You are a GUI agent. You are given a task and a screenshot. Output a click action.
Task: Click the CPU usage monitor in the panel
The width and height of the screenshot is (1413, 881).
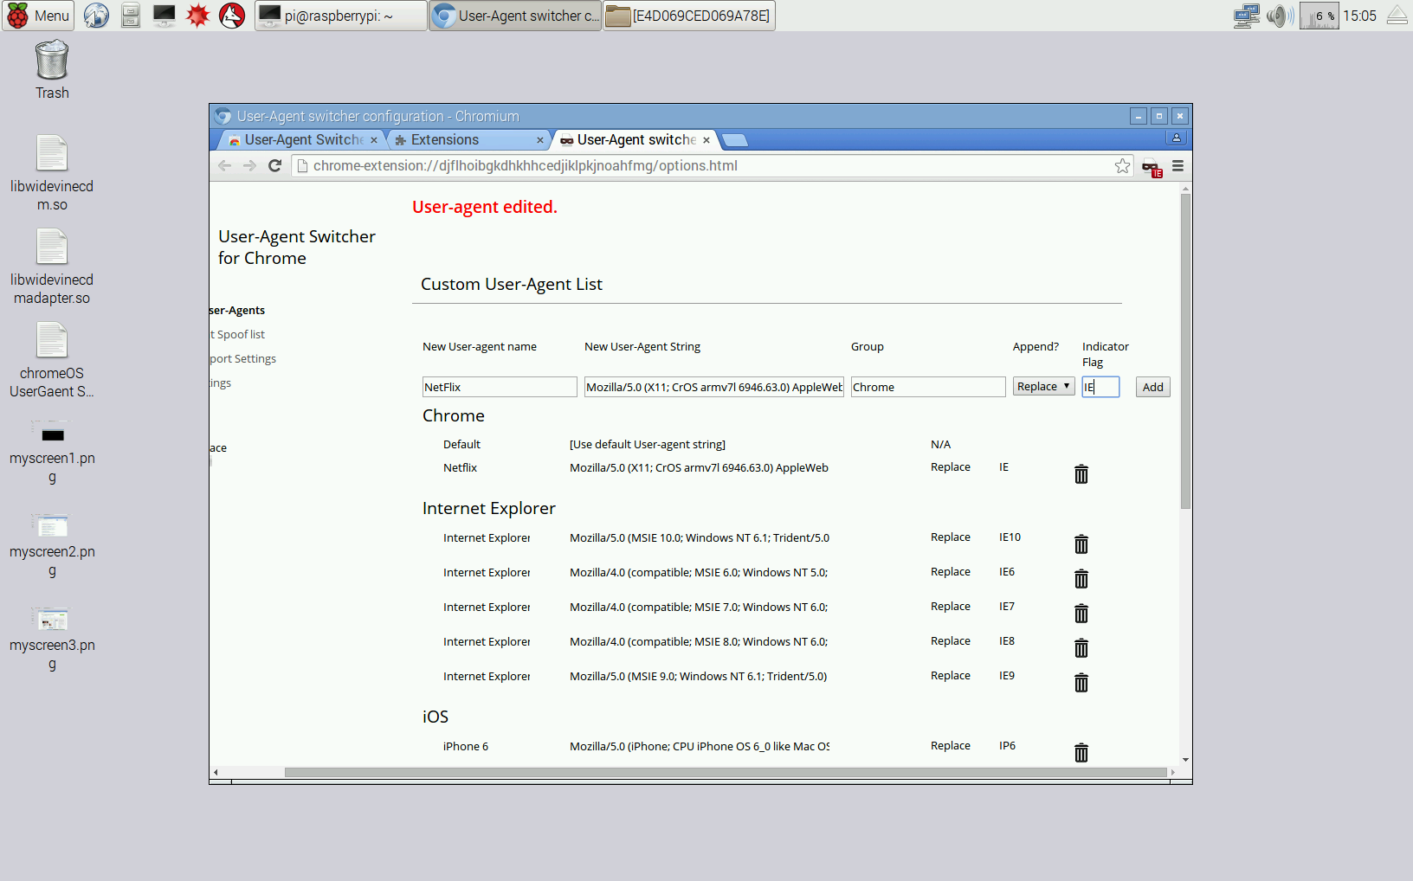pyautogui.click(x=1319, y=16)
